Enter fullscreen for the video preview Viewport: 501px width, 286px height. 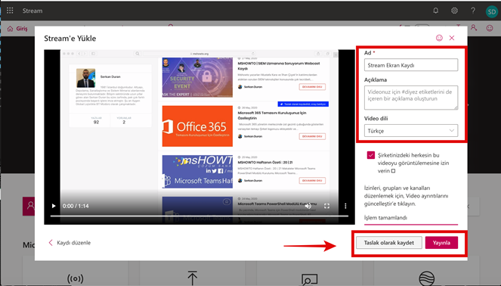(x=326, y=206)
